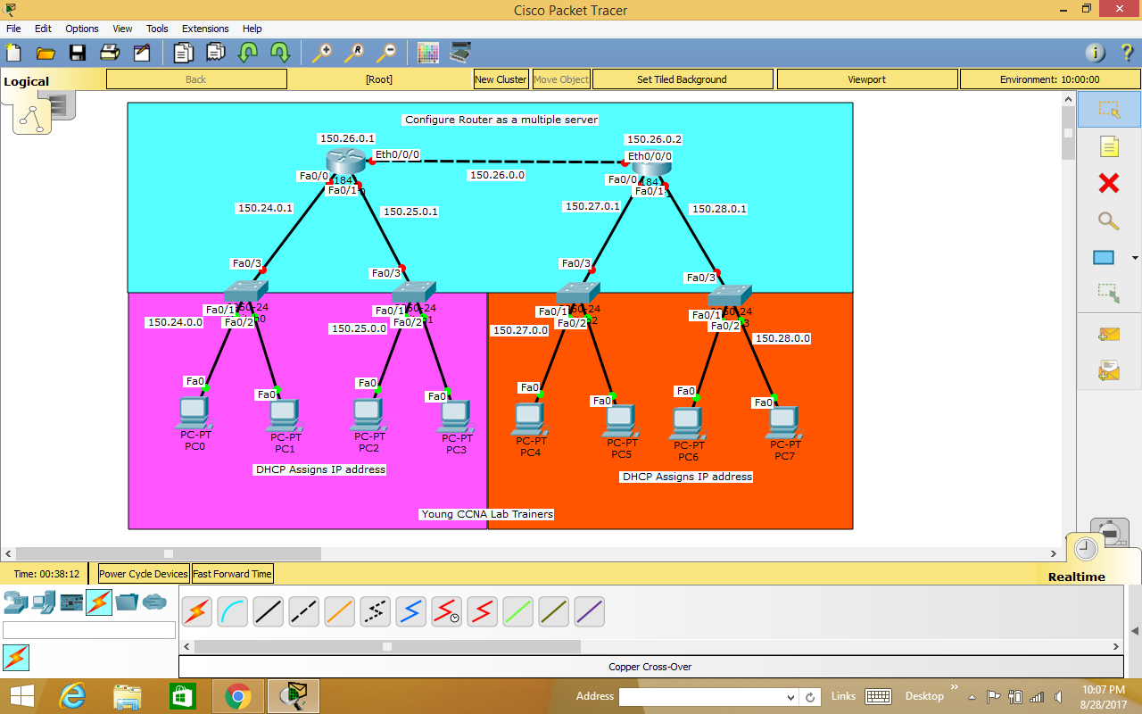
Task: Open the color palette dialog
Action: point(428,52)
